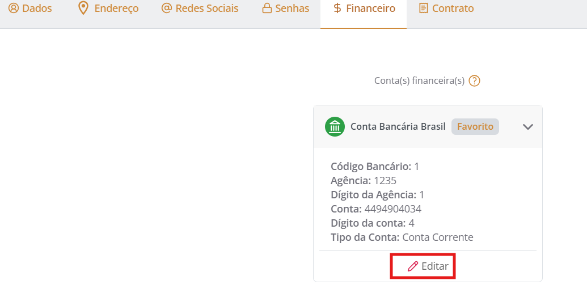Open the Contrato tab
Screen dimensions: 587x306
tap(453, 8)
